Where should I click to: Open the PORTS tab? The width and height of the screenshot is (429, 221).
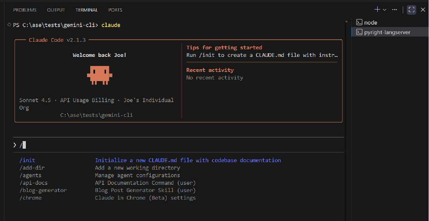pos(115,10)
